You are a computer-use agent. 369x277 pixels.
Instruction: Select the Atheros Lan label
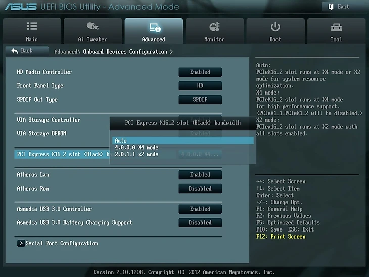tap(33, 175)
